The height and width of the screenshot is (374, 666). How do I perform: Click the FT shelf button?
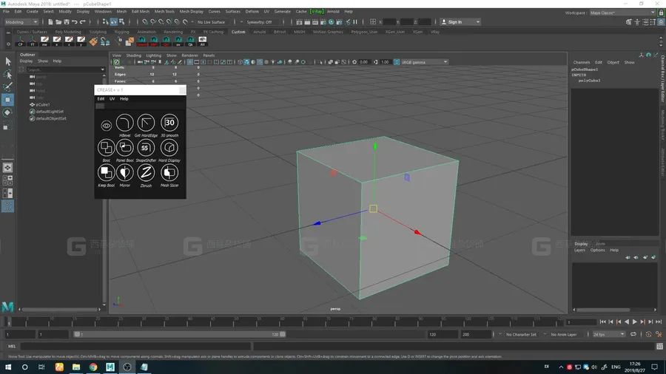[33, 41]
